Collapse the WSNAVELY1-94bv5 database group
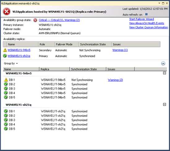170x151 pixels. 164,73
